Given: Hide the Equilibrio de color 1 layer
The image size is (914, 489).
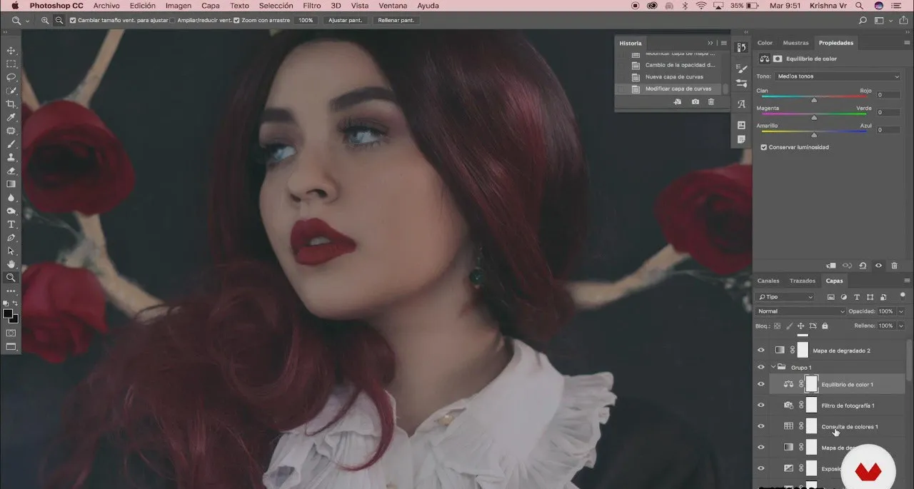Looking at the screenshot, I should [760, 384].
